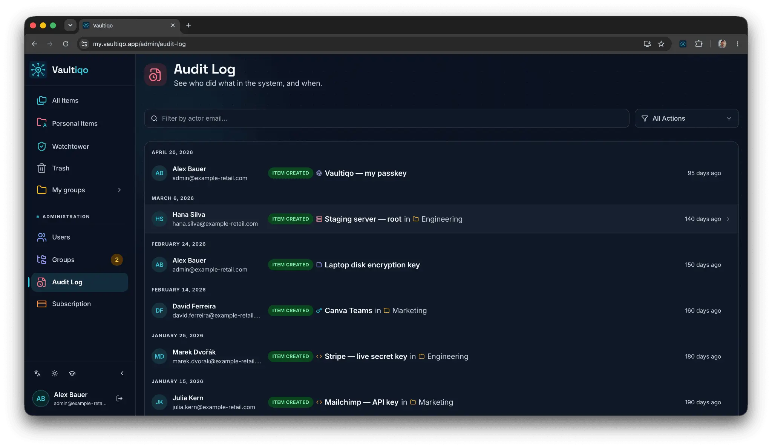Click the address bar URL
772x448 pixels.
pos(139,44)
